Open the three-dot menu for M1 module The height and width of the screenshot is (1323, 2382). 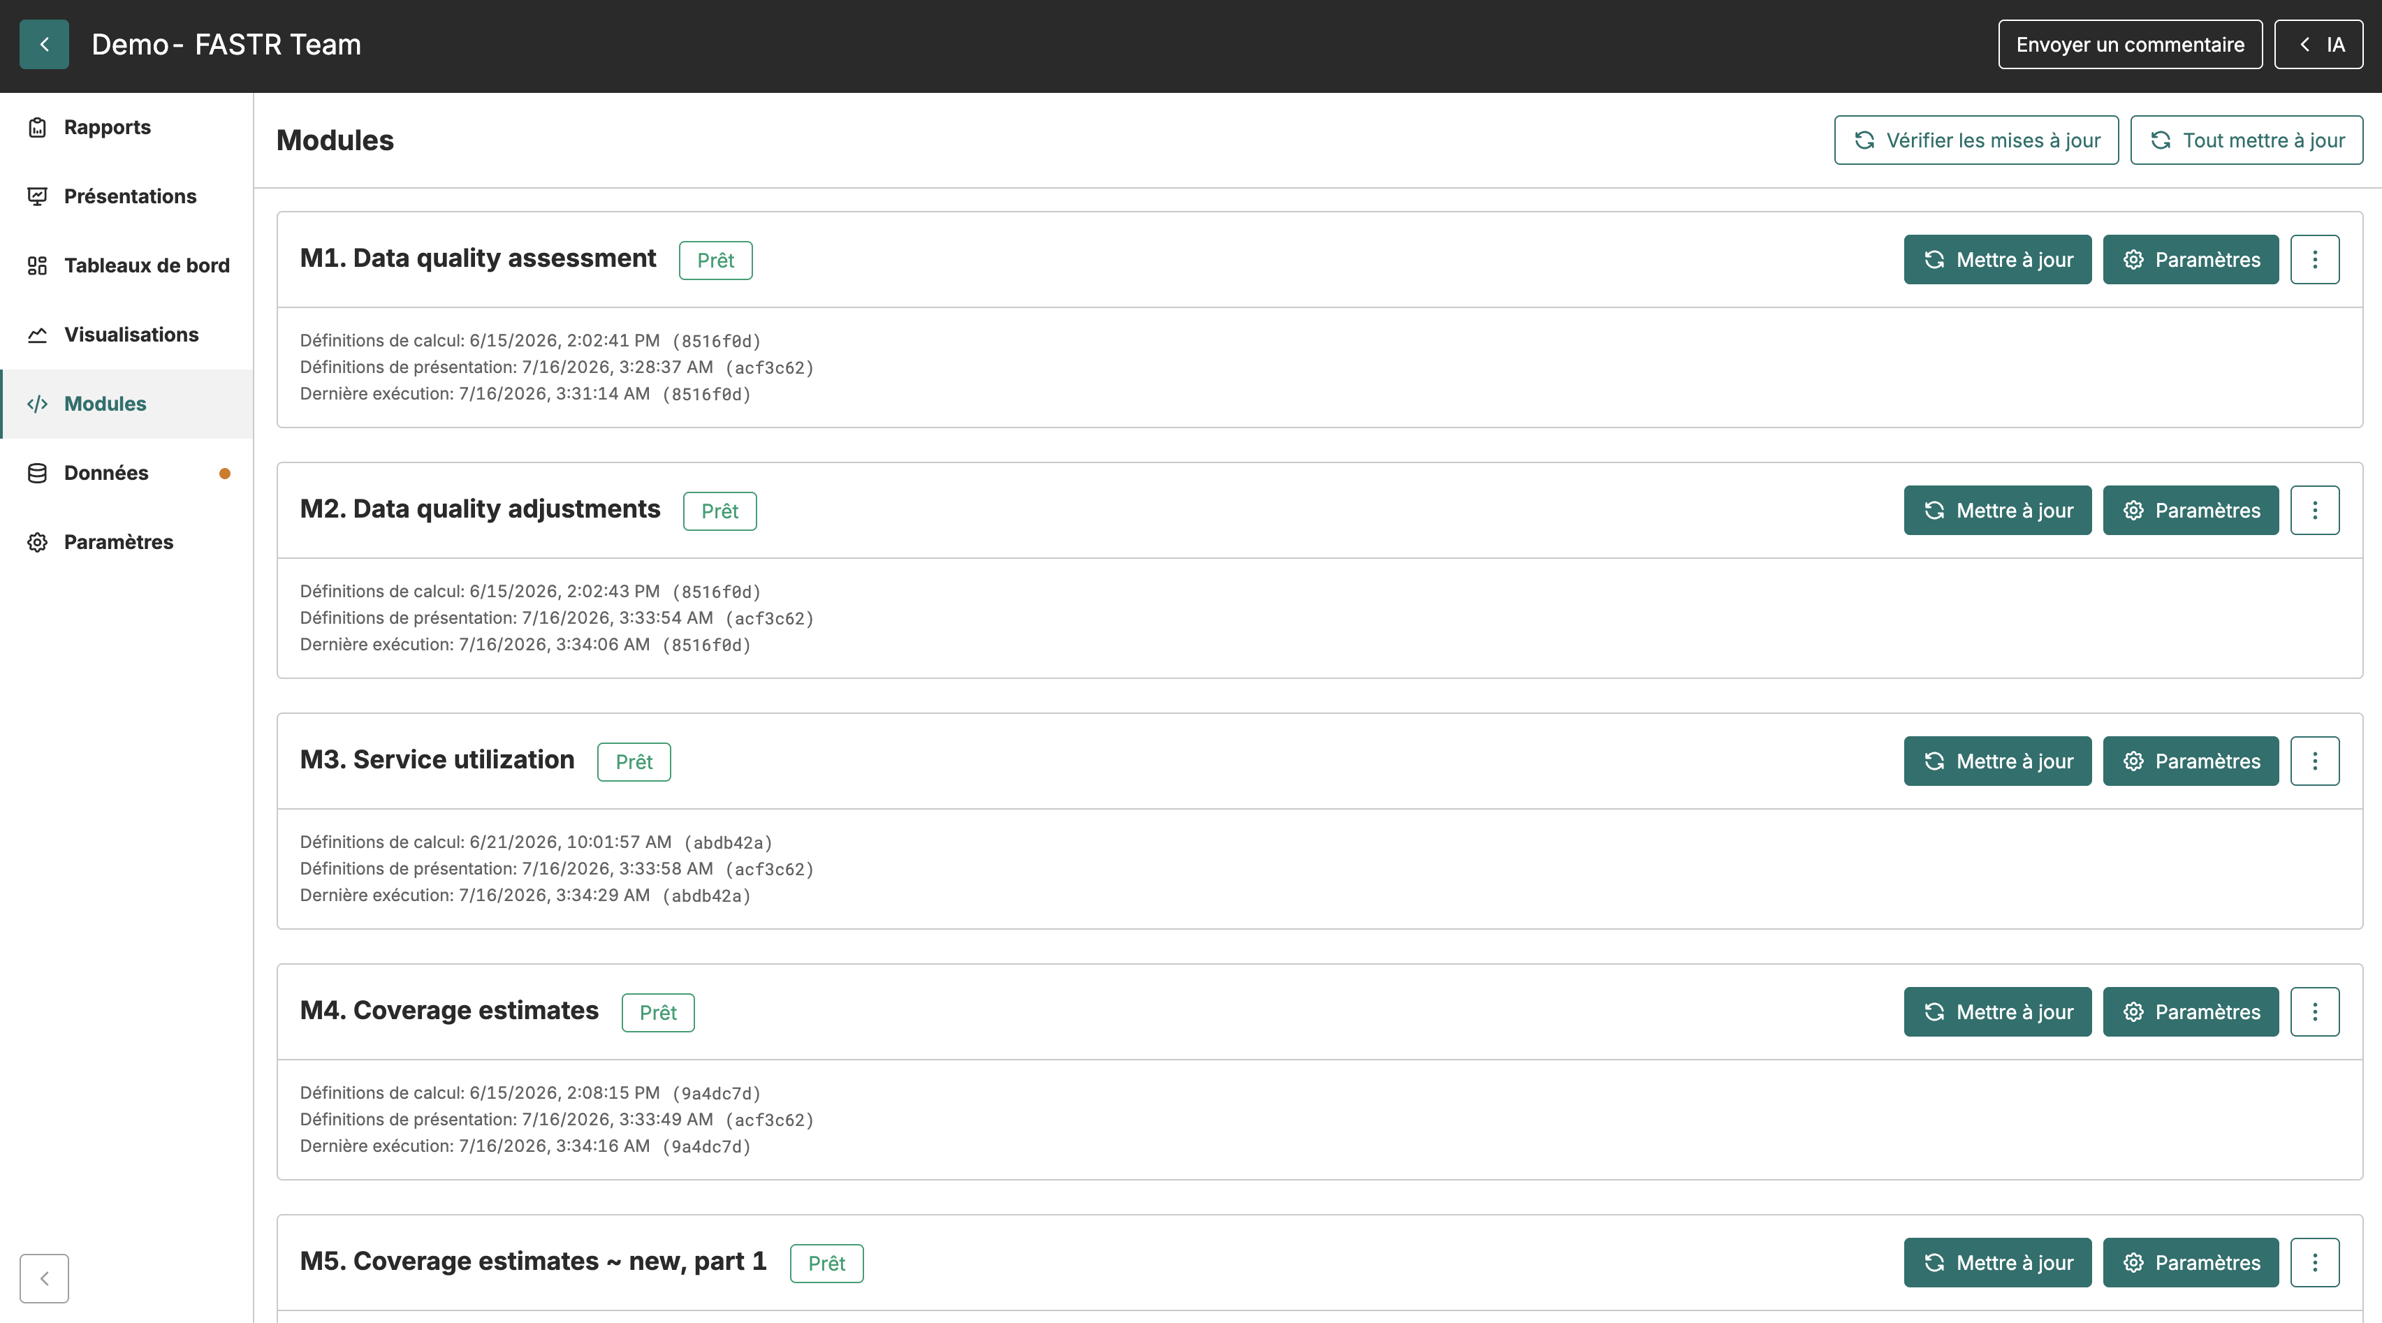click(x=2316, y=260)
